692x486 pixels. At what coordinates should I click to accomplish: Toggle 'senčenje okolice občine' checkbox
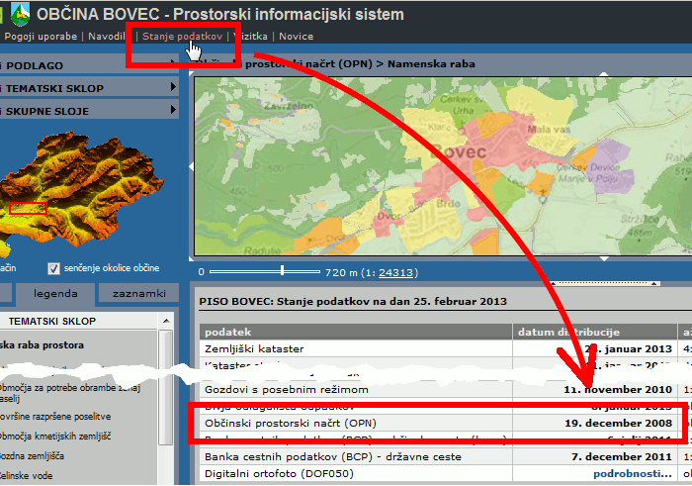click(x=54, y=268)
